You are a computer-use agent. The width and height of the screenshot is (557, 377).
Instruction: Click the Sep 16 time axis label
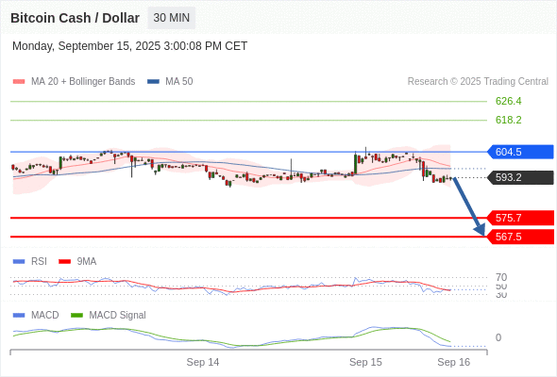(454, 362)
